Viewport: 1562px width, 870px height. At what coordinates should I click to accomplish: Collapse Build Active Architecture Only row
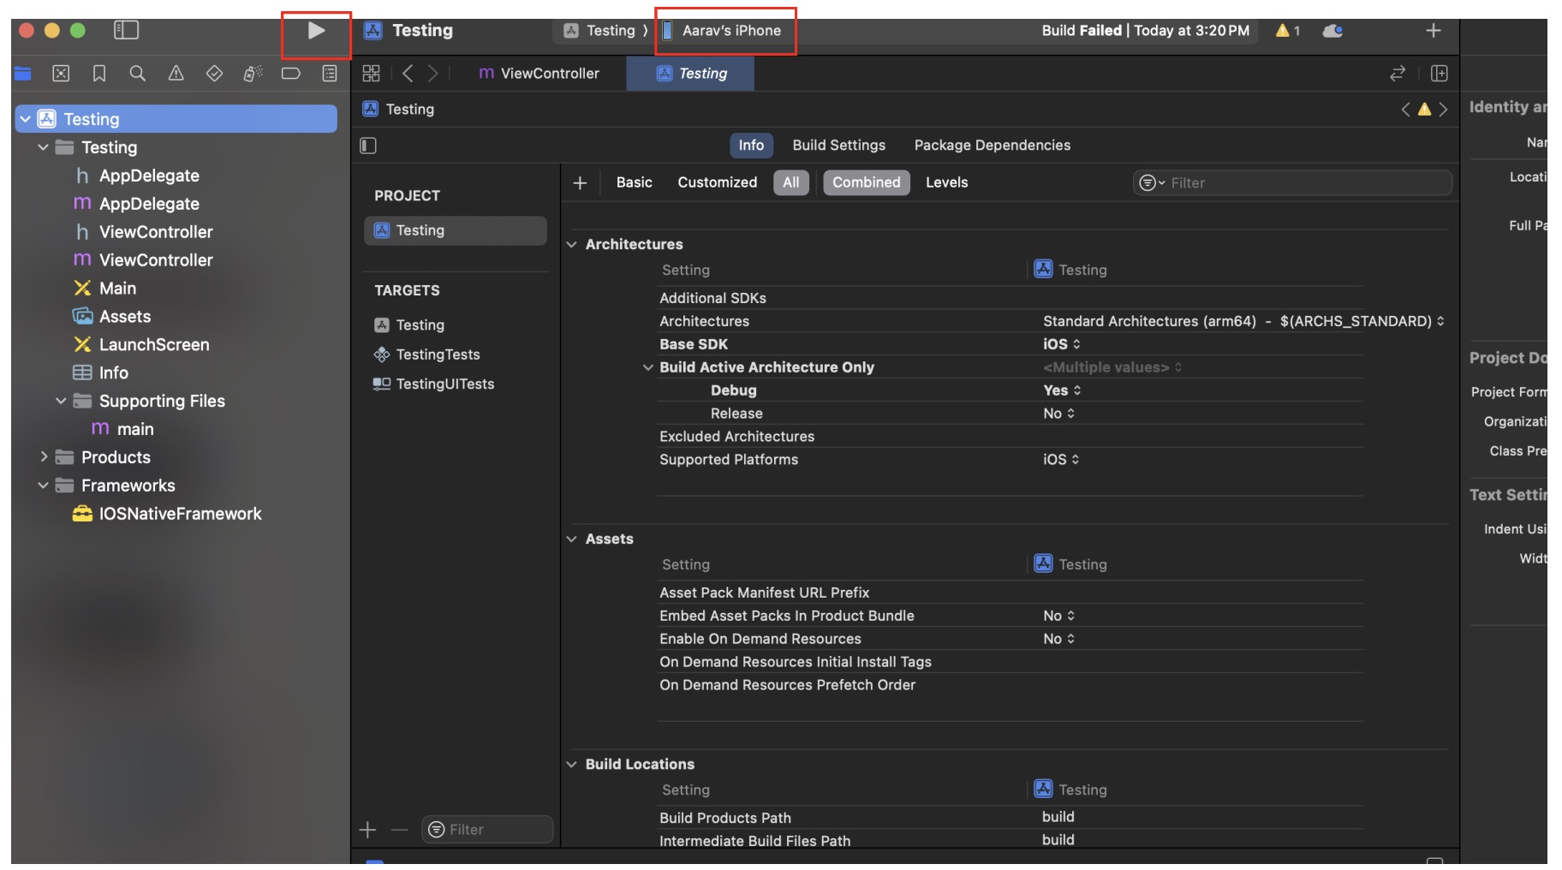click(648, 366)
